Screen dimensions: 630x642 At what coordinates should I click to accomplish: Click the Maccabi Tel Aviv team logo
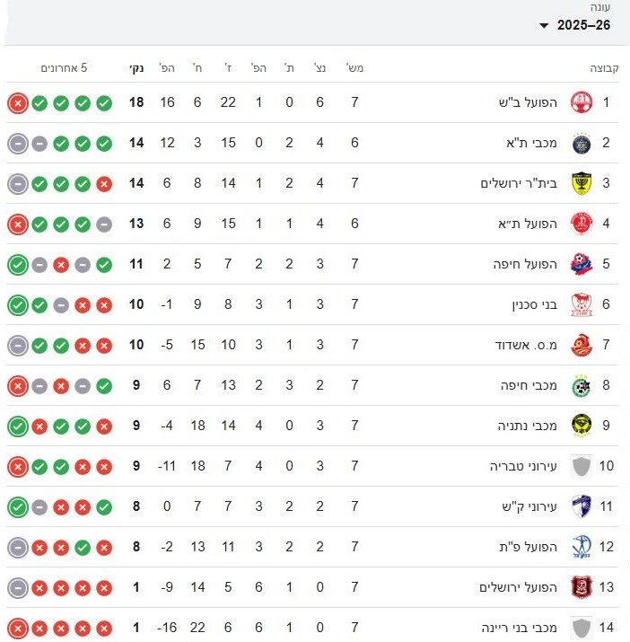[582, 143]
